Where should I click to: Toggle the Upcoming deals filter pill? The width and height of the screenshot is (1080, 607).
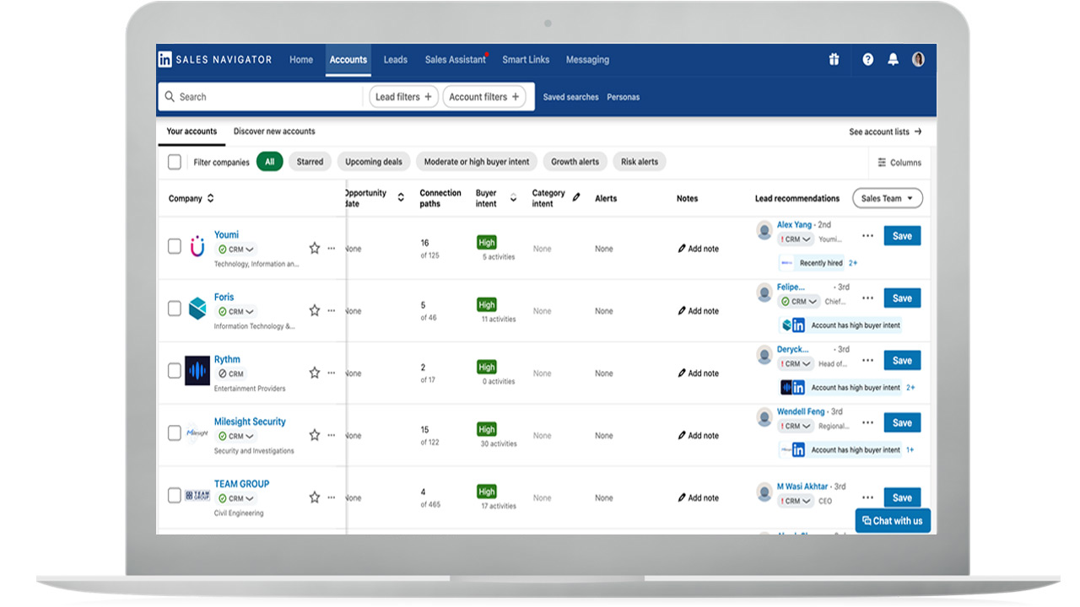tap(374, 162)
